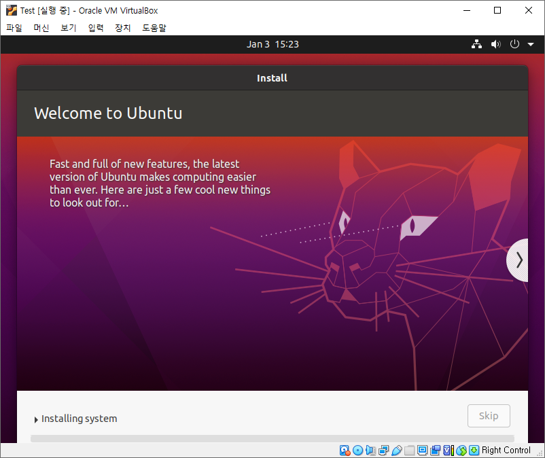Image resolution: width=545 pixels, height=458 pixels.
Task: Open the Jan 3 15:23 clock menu
Action: 272,44
